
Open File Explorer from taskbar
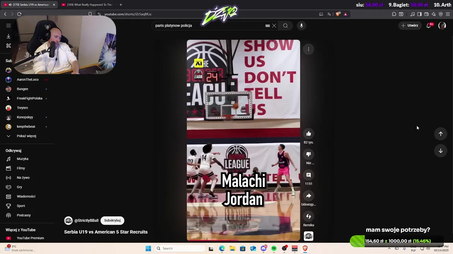pyautogui.click(x=232, y=248)
